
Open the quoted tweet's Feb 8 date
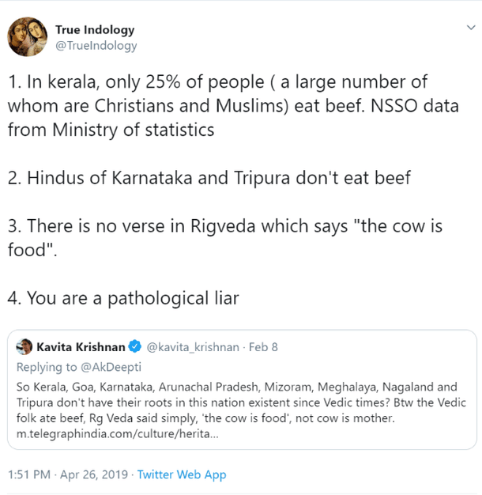[262, 347]
